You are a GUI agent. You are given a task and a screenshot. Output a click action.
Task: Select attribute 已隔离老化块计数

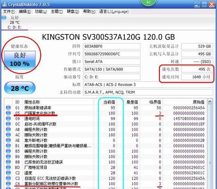[x=40, y=113]
